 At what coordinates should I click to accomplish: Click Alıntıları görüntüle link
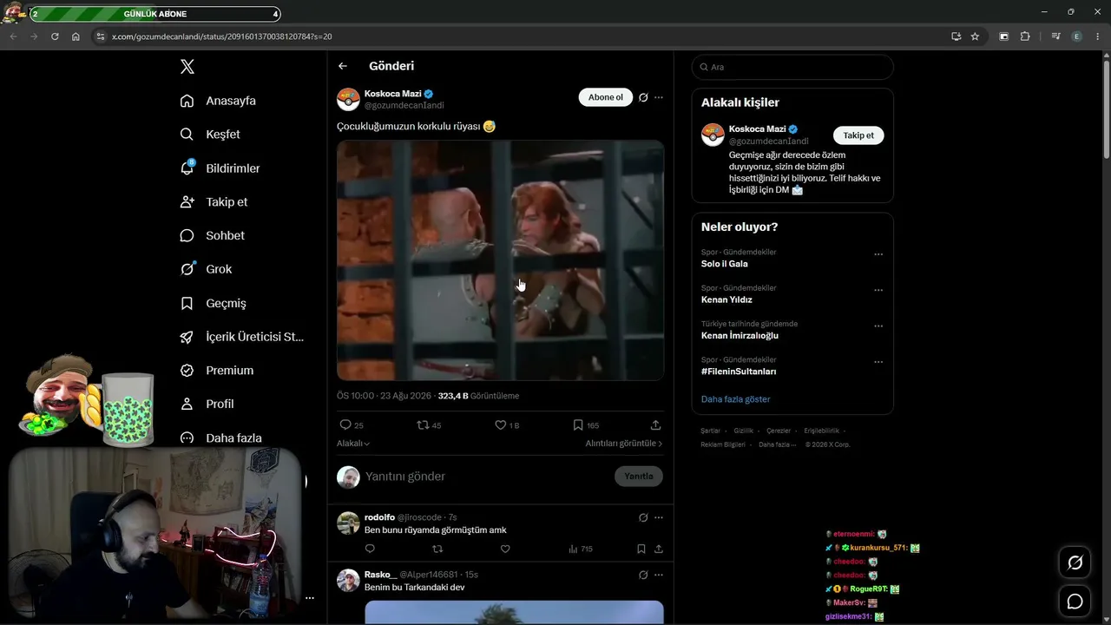(624, 444)
